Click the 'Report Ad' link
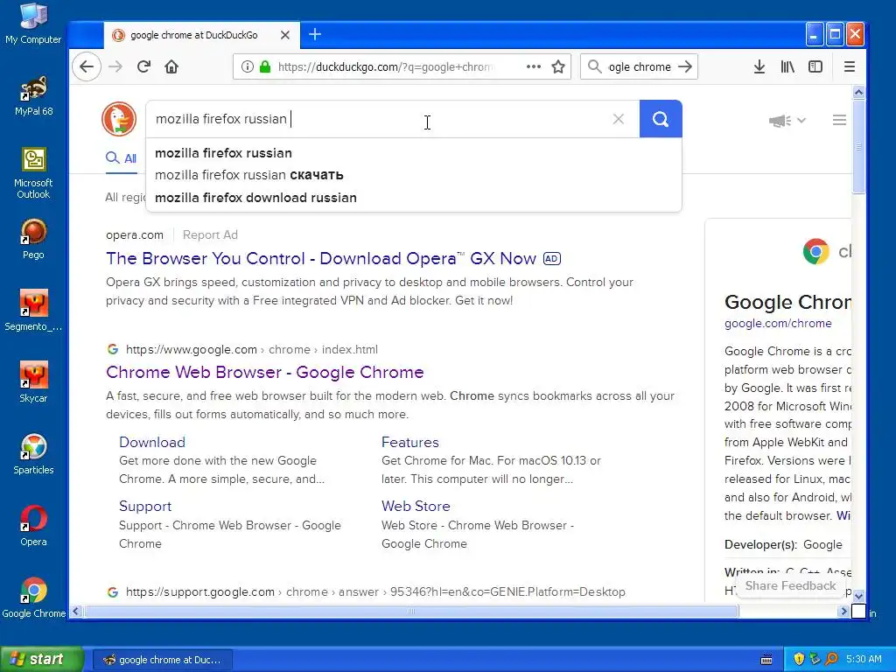Screen dimensions: 896x672 click(x=210, y=234)
